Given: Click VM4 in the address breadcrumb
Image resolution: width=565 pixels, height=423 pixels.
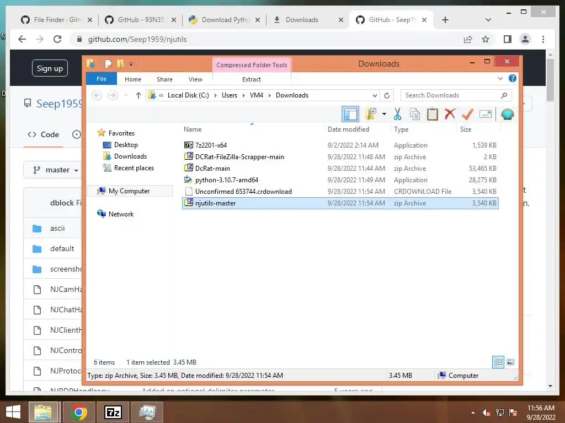Looking at the screenshot, I should [x=256, y=95].
